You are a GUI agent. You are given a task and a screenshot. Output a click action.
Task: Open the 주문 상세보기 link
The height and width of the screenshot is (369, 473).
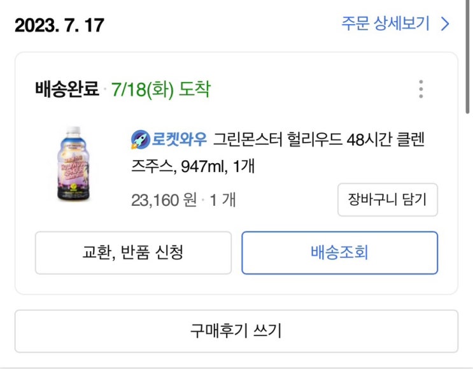(x=387, y=24)
